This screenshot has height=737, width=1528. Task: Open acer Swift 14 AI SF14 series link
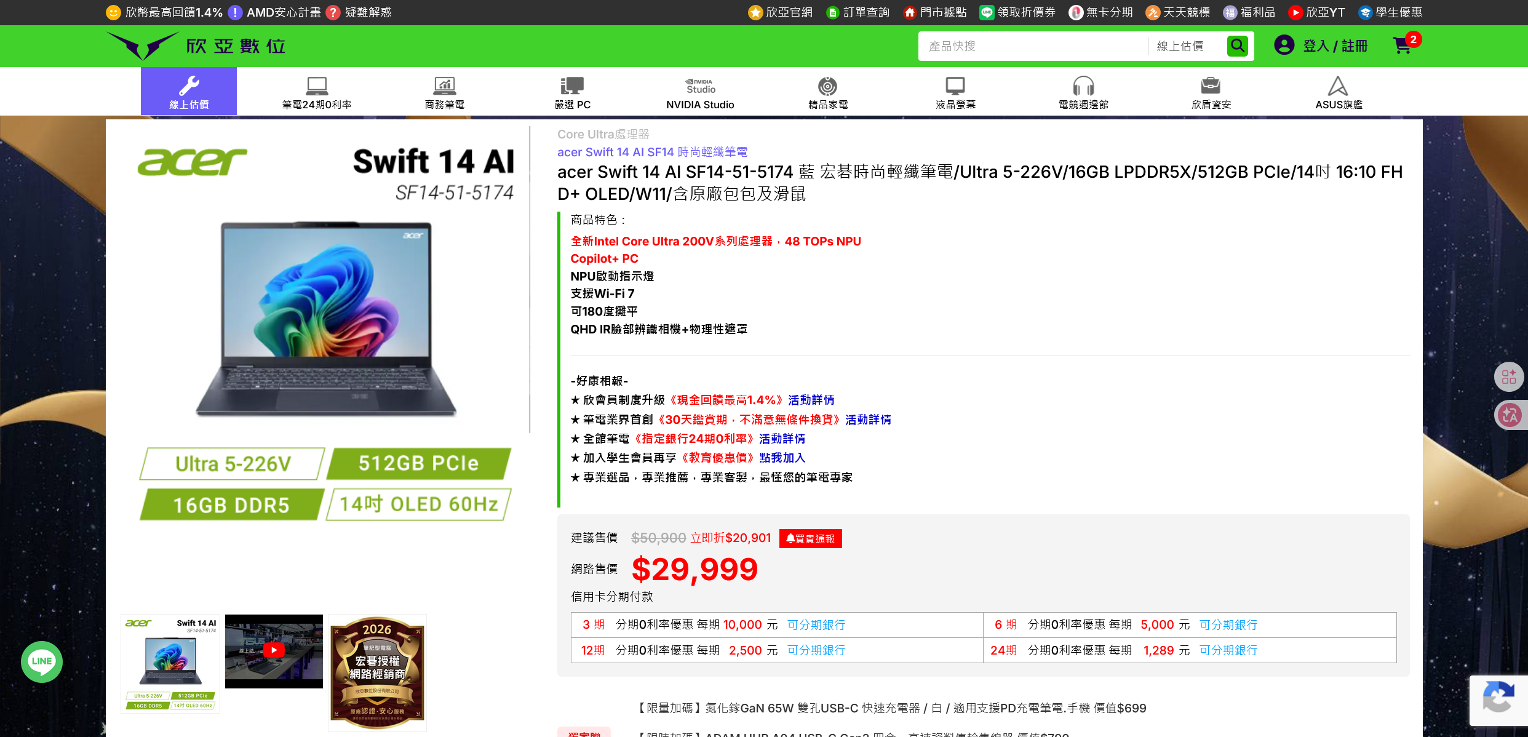point(652,152)
